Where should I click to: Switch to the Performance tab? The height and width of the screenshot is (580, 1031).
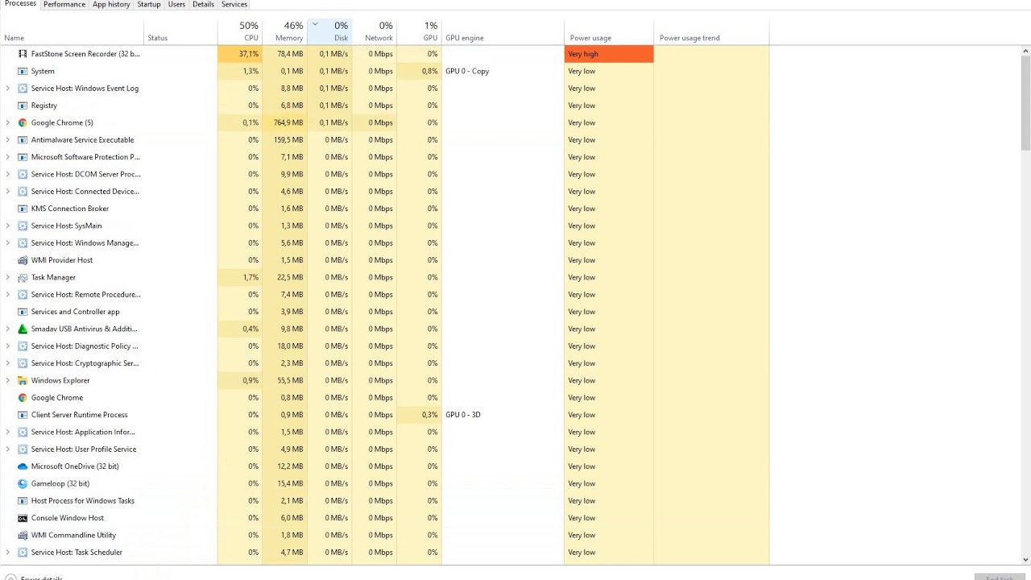tap(64, 4)
